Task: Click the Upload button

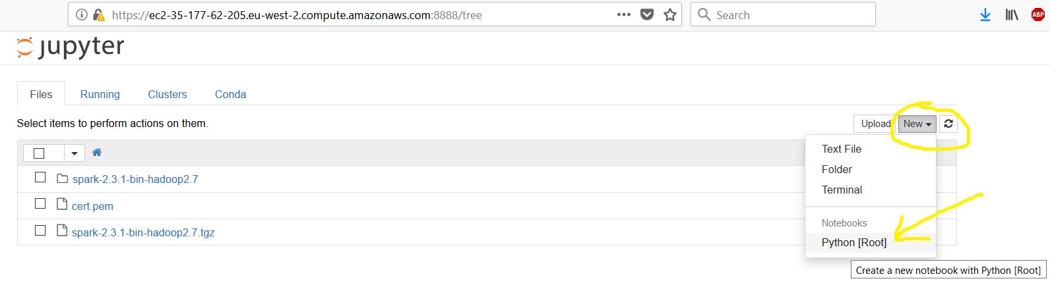Action: (875, 124)
